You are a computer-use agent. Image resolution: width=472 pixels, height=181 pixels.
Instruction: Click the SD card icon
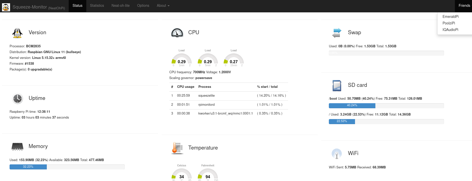(337, 86)
